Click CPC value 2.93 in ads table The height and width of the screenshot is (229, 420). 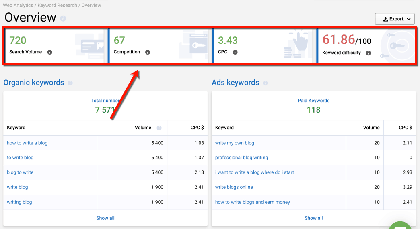[x=408, y=172]
